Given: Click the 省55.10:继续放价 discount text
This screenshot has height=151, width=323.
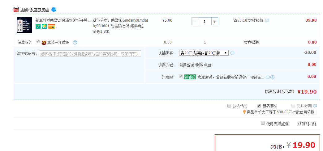Looking at the screenshot, I should [248, 21].
